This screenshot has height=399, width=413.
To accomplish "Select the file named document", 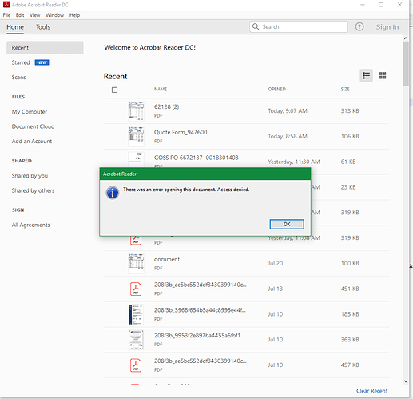I will (x=167, y=259).
